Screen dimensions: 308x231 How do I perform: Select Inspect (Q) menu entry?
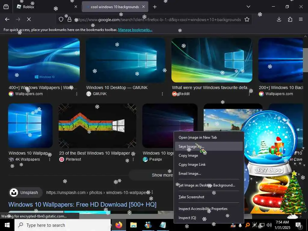pos(209,218)
